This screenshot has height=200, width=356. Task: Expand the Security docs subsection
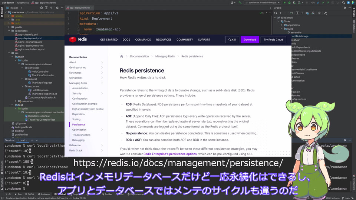pos(102,93)
